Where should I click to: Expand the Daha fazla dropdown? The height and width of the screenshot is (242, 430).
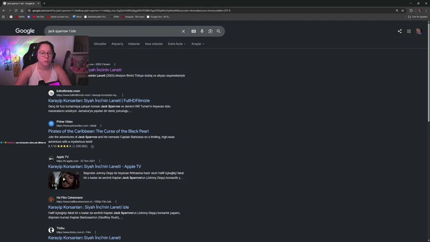click(177, 44)
